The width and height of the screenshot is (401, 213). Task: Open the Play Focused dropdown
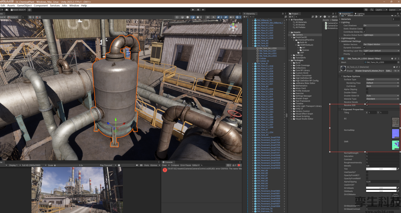(x=108, y=165)
